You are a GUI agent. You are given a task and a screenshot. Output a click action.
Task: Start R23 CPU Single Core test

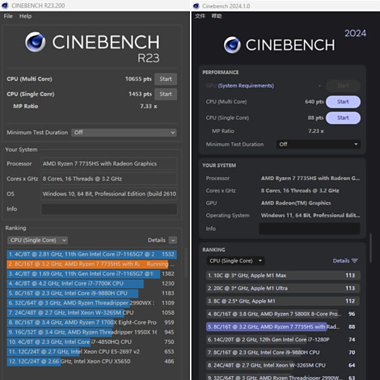165,94
